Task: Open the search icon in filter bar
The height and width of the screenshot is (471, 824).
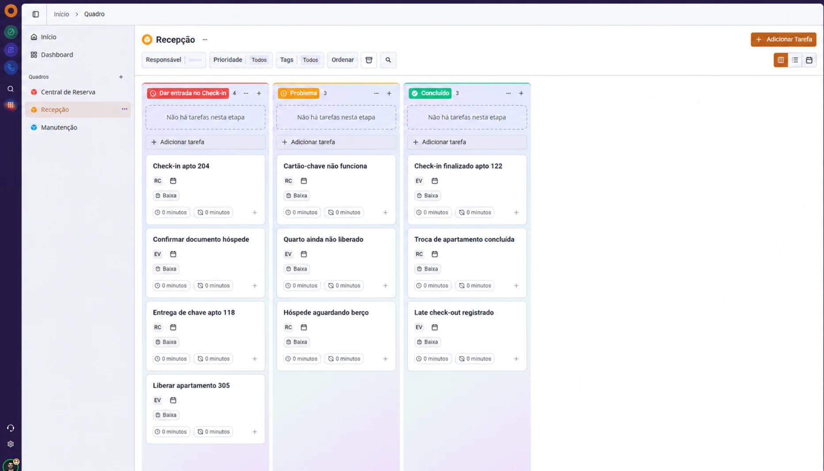Action: [388, 60]
